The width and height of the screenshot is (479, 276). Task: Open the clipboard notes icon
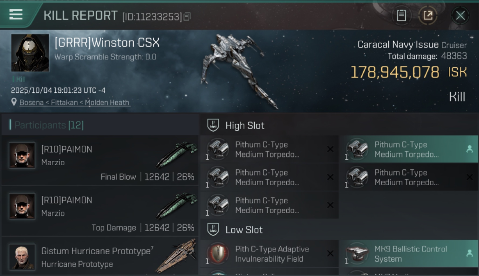click(x=401, y=15)
